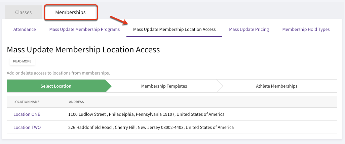Switch to the Classes tab
The height and width of the screenshot is (144, 345).
[23, 12]
